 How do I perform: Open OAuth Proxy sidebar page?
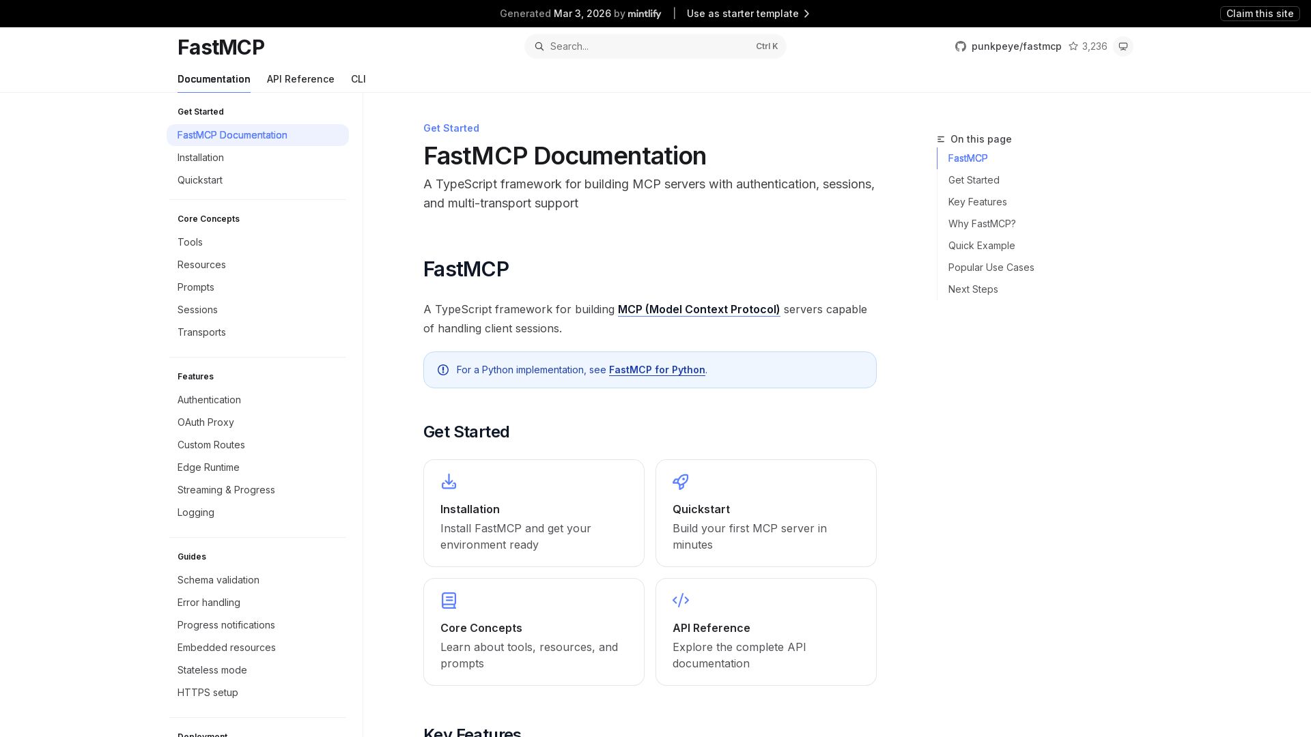257,422
